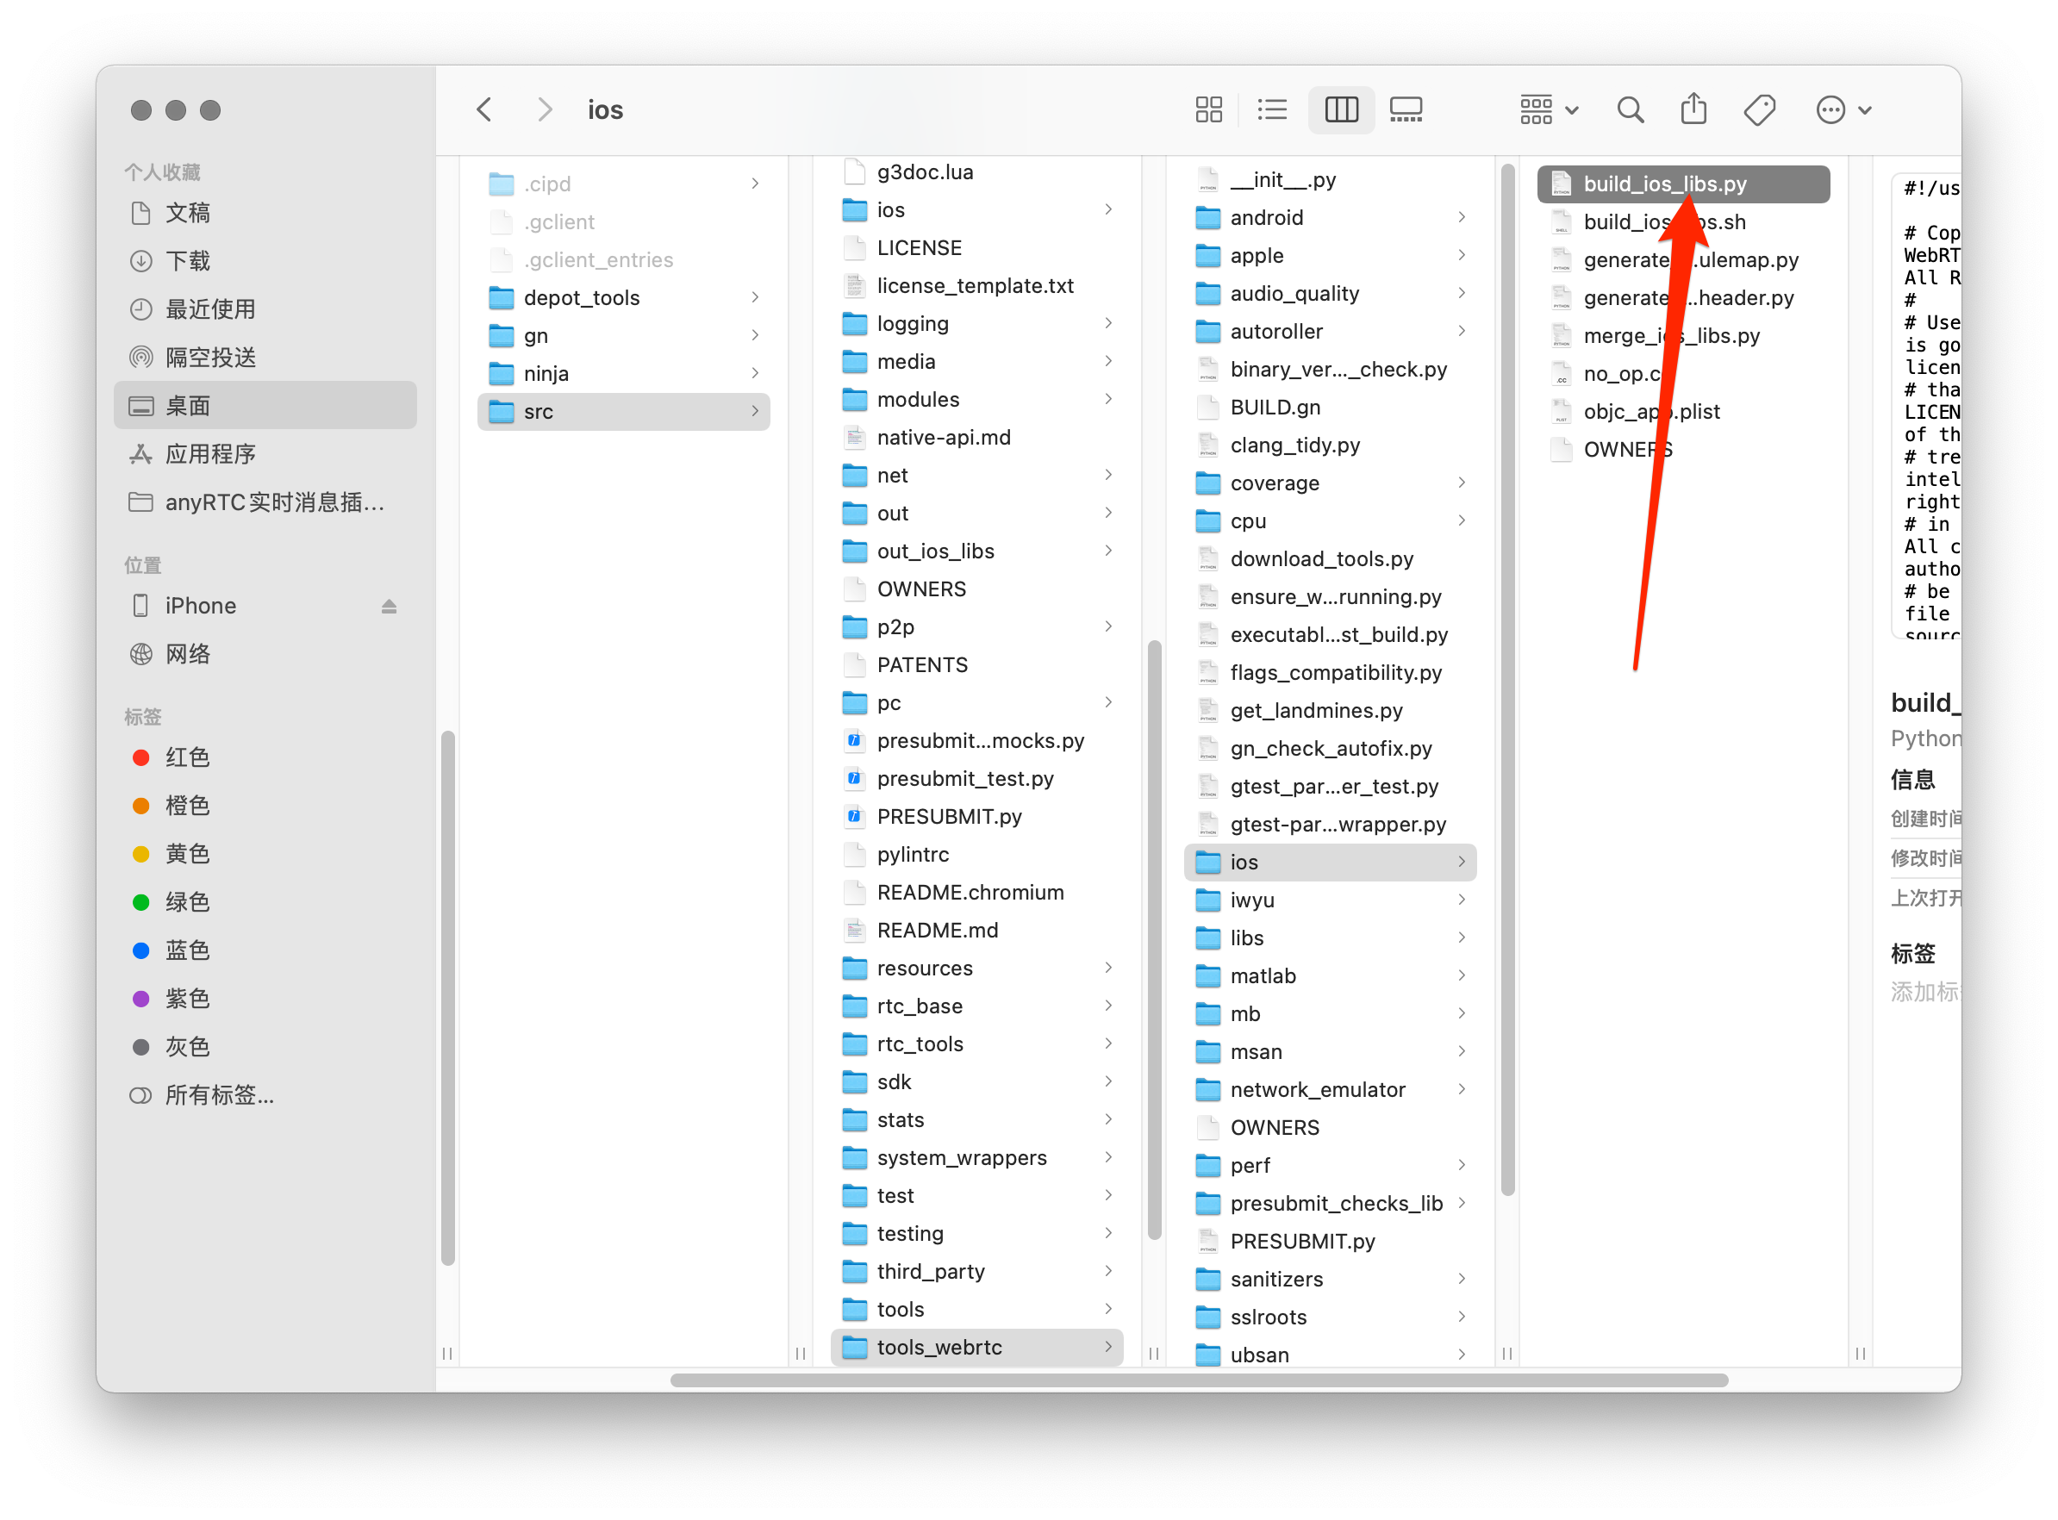Select 桌面 in the sidebar
The image size is (2058, 1520).
(x=265, y=406)
